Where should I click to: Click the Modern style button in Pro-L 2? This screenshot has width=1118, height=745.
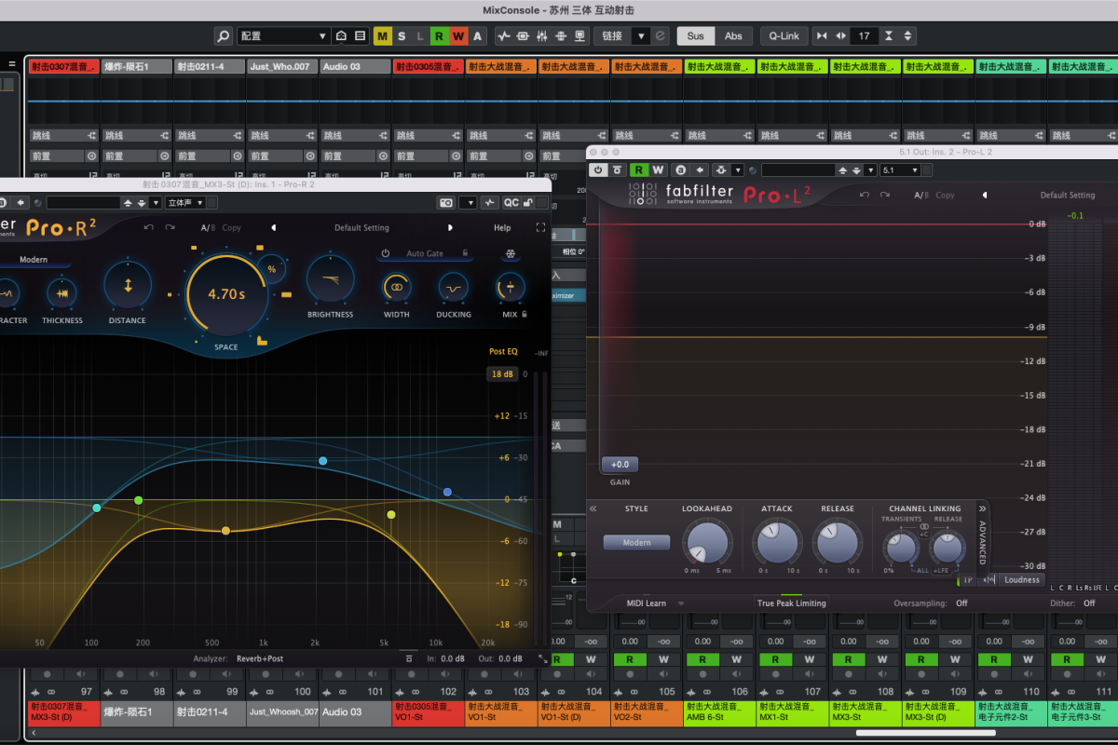pyautogui.click(x=637, y=542)
